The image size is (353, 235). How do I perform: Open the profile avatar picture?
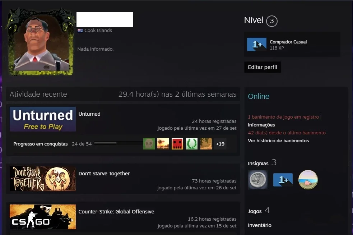41,44
